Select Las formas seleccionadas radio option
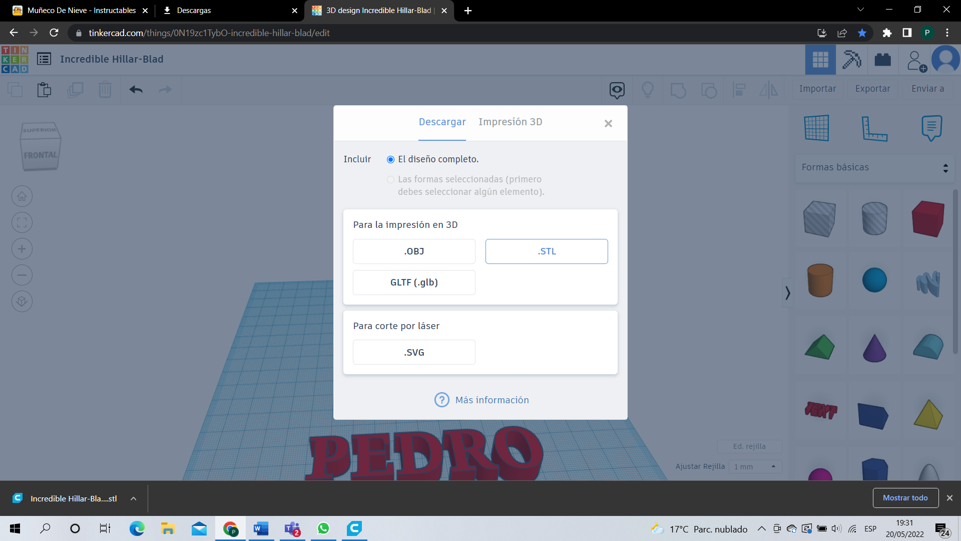This screenshot has height=541, width=961. (x=390, y=179)
